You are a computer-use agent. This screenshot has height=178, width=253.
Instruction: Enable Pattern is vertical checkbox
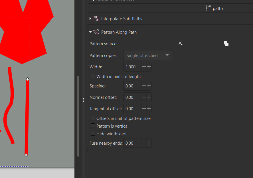(93, 126)
